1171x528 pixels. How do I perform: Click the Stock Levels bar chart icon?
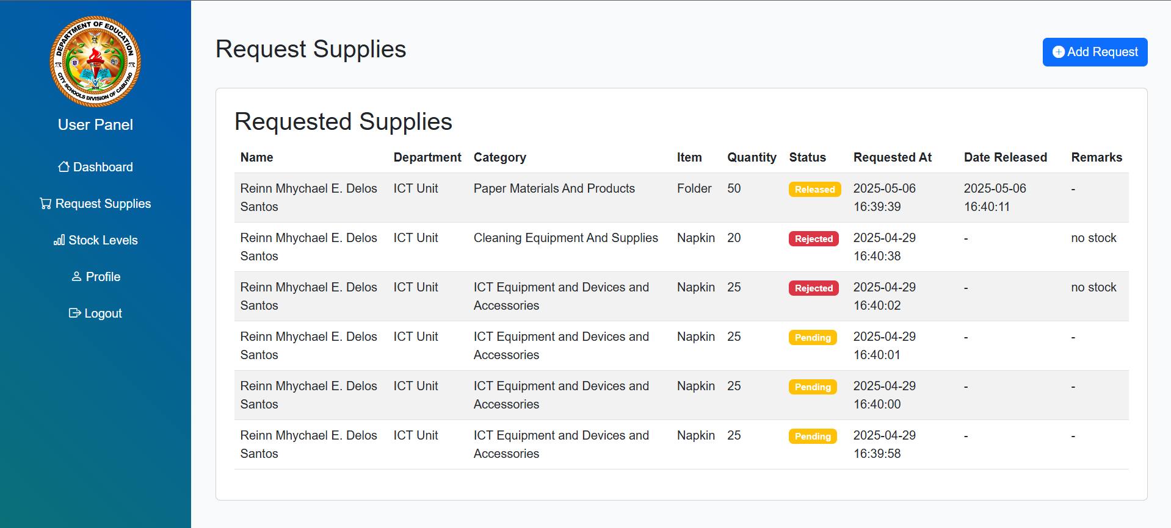pyautogui.click(x=59, y=240)
